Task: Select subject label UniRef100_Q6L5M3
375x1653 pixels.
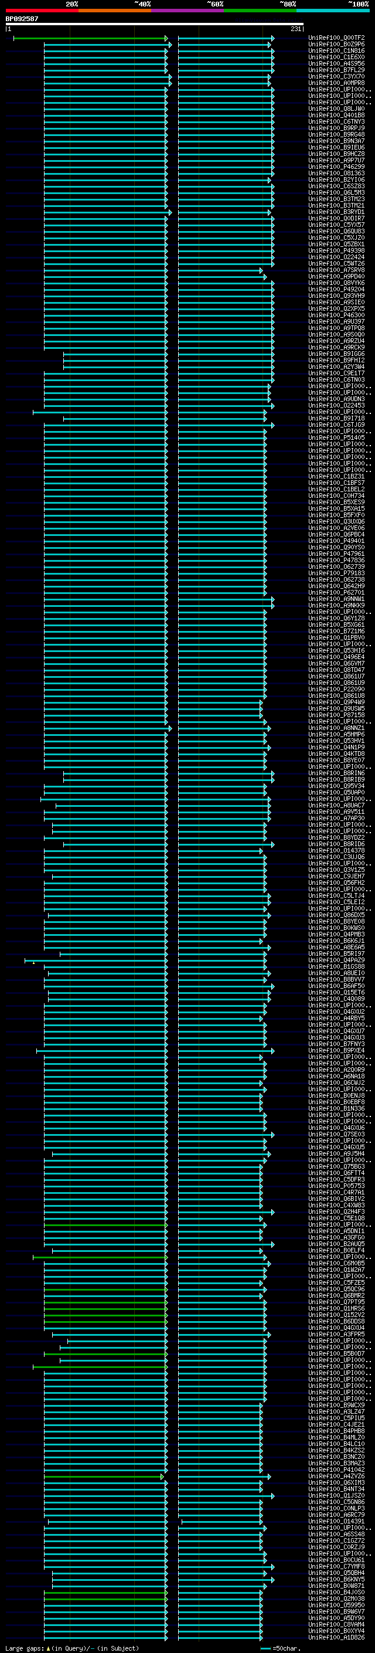Action: tap(336, 192)
